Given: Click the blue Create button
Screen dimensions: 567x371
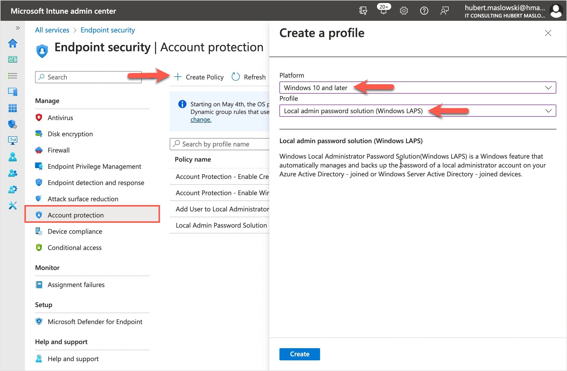Looking at the screenshot, I should coord(300,354).
